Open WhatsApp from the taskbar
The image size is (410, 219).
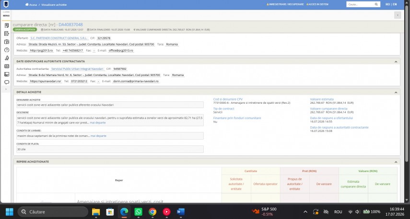(138, 212)
